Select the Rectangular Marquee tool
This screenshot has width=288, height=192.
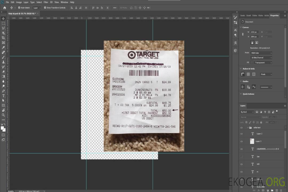(x=3, y=23)
